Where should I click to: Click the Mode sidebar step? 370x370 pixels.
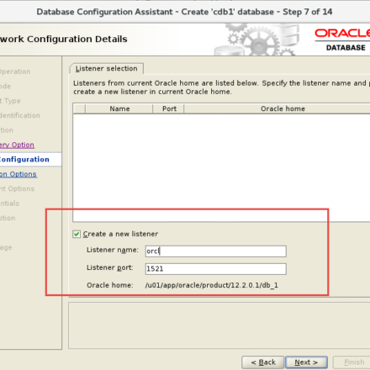coord(5,86)
